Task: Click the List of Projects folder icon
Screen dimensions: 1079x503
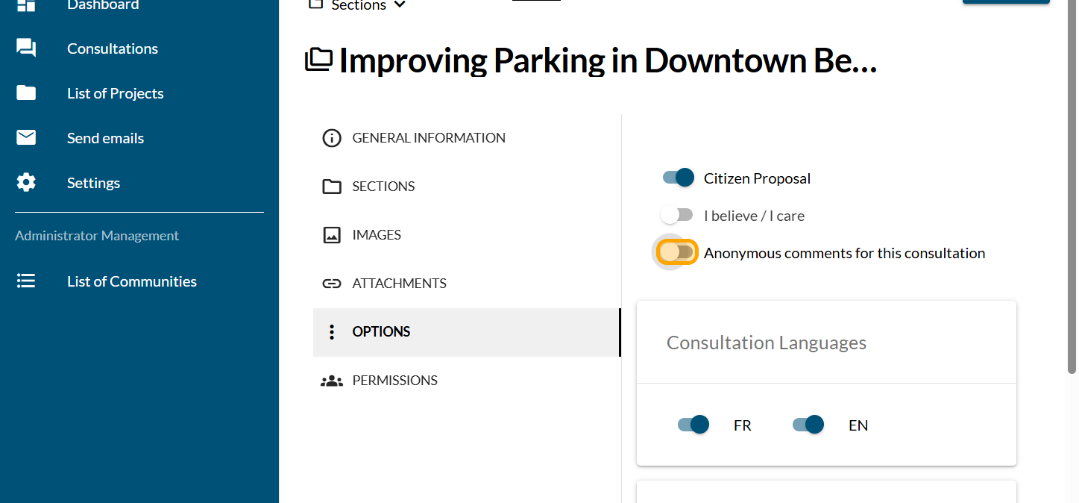Action: coord(26,93)
